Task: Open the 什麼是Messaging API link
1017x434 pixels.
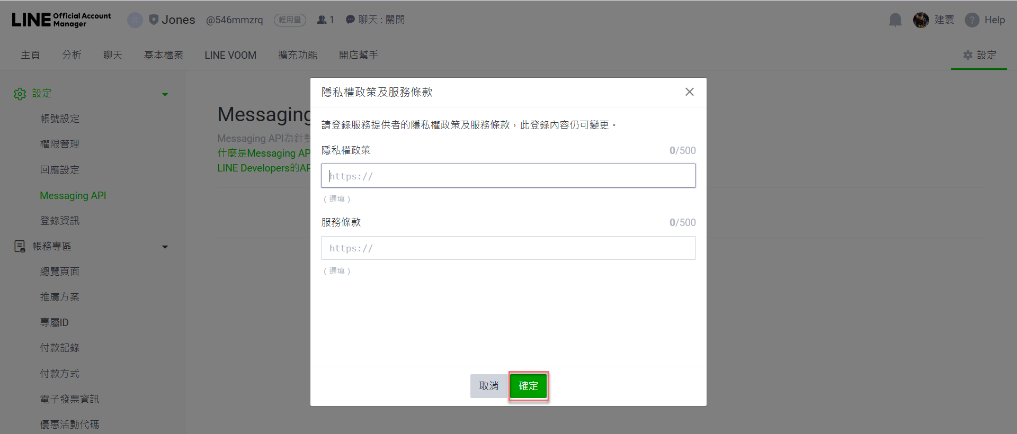Action: click(264, 153)
